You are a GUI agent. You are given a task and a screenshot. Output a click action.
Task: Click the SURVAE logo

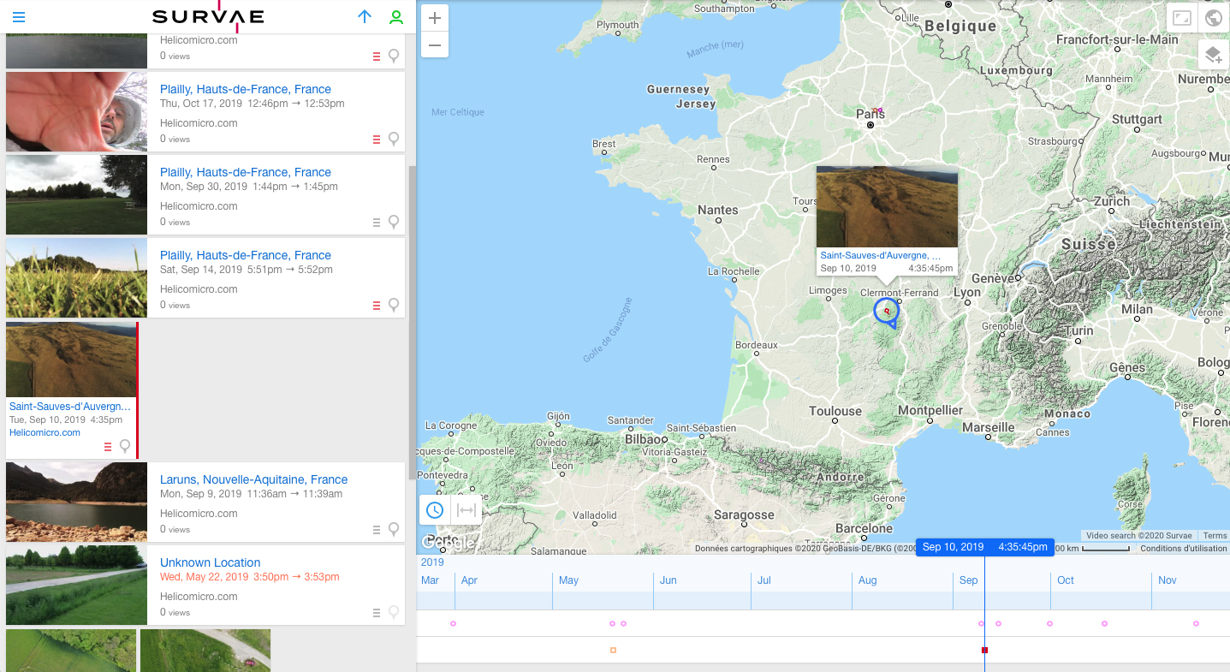(208, 16)
